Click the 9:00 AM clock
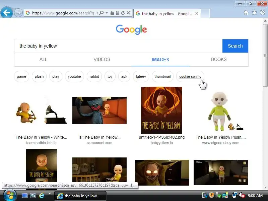Image resolution: width=268 pixels, height=201 pixels. click(x=255, y=196)
